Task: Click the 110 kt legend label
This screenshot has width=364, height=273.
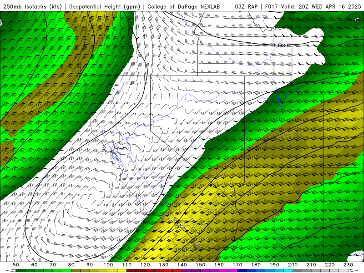Action: [127, 265]
